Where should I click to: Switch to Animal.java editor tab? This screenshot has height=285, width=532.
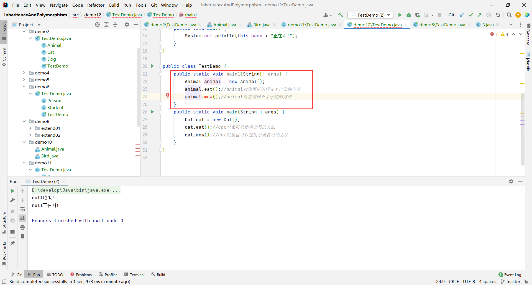pos(224,25)
